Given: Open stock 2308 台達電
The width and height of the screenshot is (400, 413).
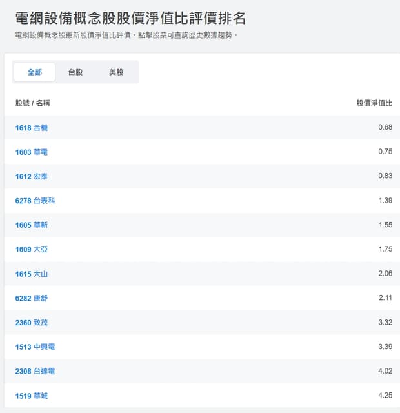Looking at the screenshot, I should [35, 371].
